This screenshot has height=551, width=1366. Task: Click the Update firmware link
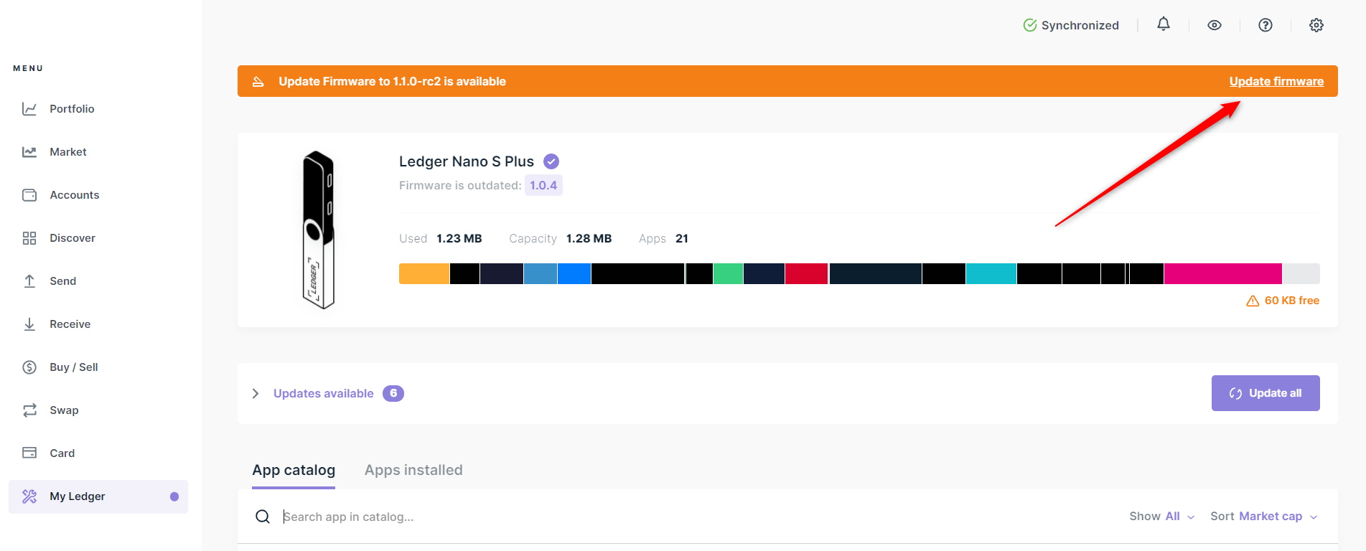pos(1276,81)
